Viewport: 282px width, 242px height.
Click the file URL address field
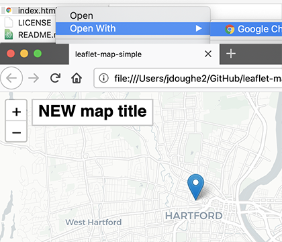tap(188, 78)
